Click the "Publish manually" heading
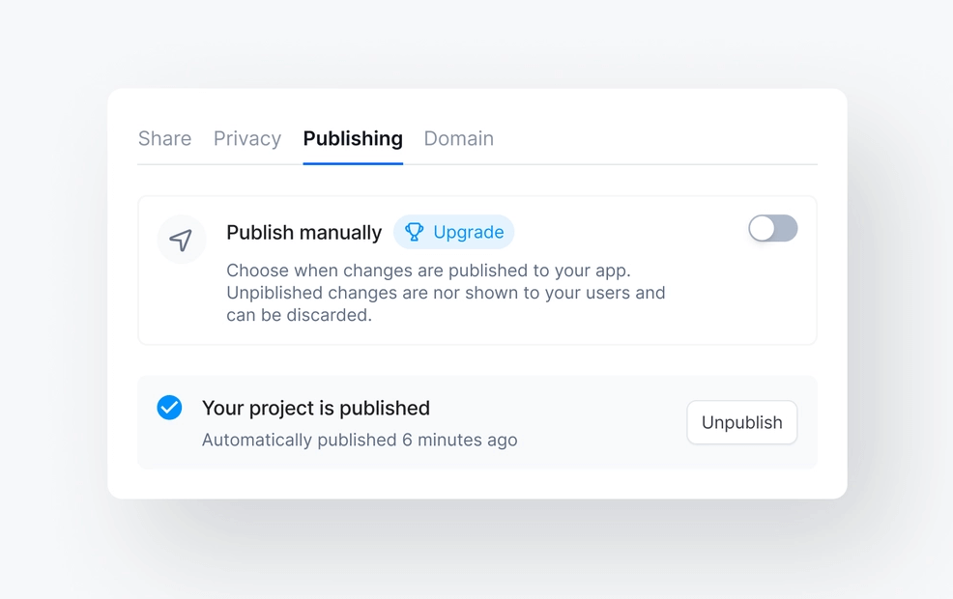Screen dimensions: 953x599 [303, 232]
